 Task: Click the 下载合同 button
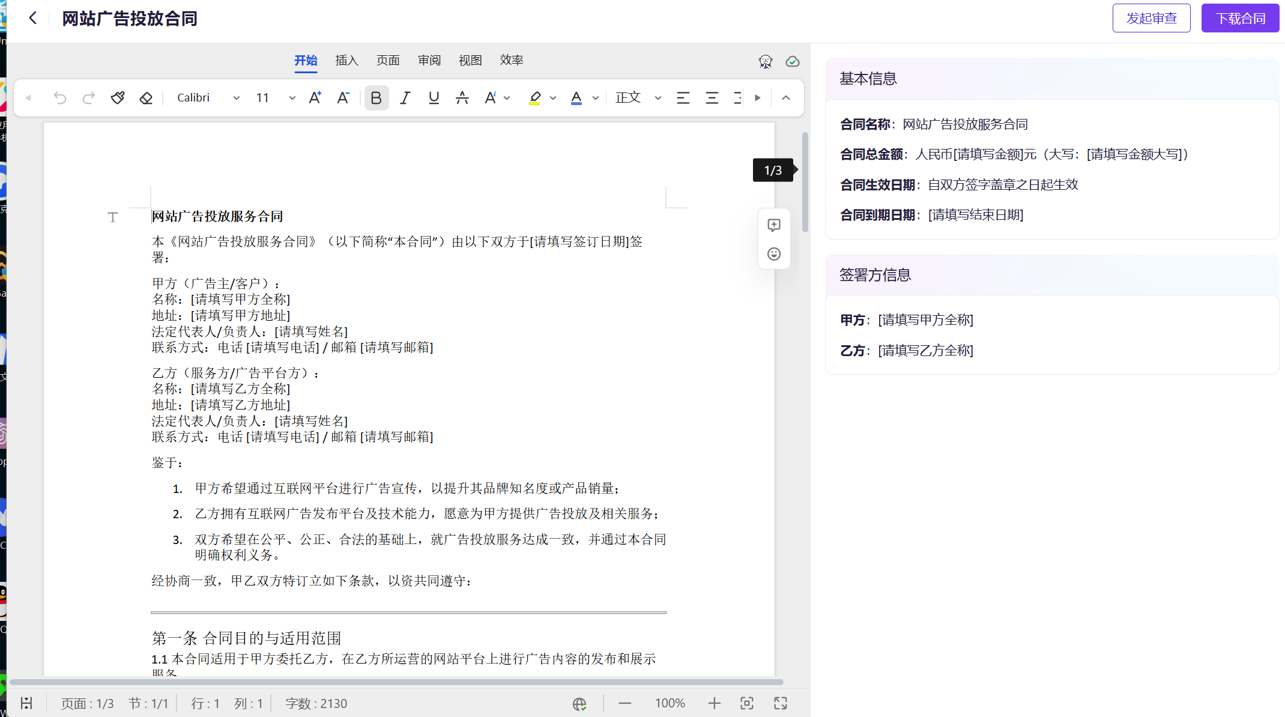[x=1240, y=18]
